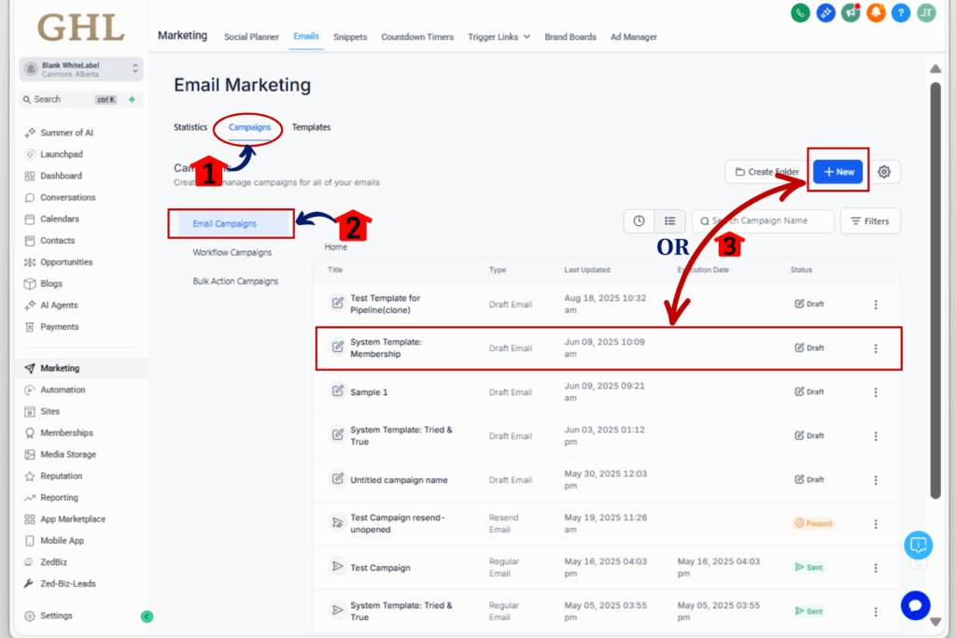Viewport: 956px width, 638px height.
Task: Sort by the Last Updated column header
Action: 586,270
